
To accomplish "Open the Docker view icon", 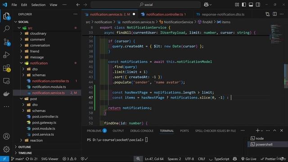I will 6,94.
